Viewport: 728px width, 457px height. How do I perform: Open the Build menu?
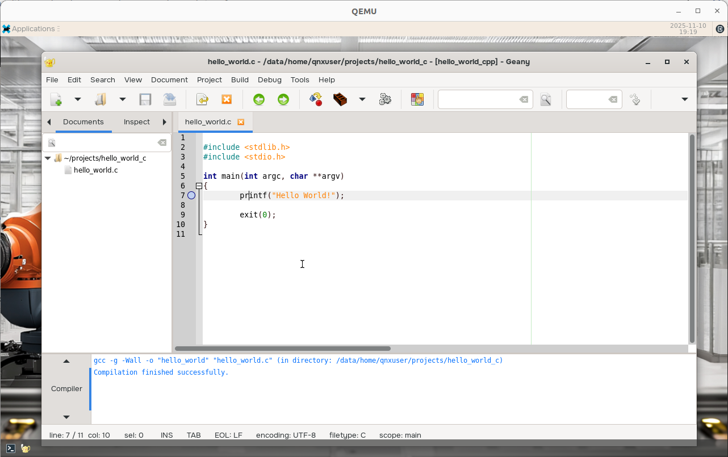coord(240,79)
